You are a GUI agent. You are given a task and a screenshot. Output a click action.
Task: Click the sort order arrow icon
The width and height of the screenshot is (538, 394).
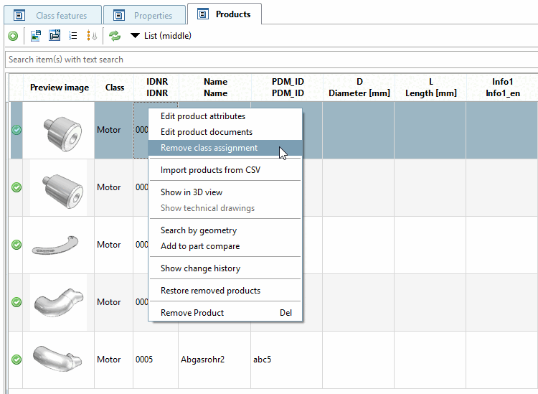[92, 36]
